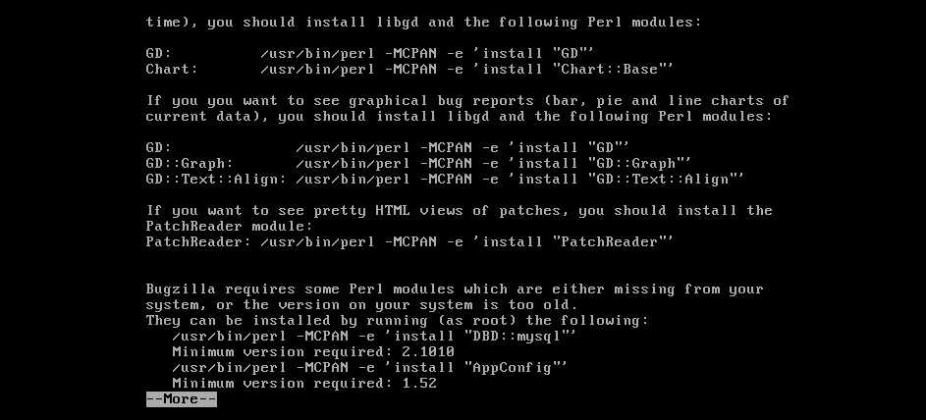Click the "pretty HTML views of patches" line
The image size is (926, 420).
(459, 210)
